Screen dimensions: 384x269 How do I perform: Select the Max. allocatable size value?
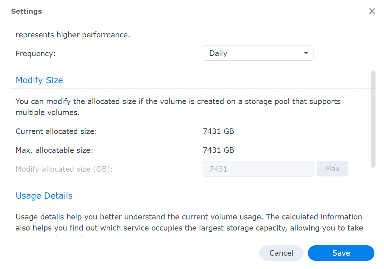point(219,150)
